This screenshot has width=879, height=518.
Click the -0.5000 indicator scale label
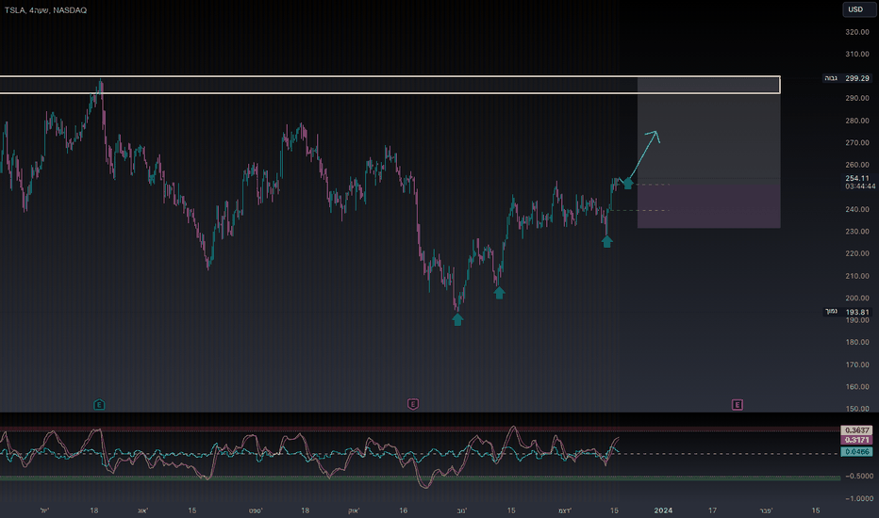point(859,476)
